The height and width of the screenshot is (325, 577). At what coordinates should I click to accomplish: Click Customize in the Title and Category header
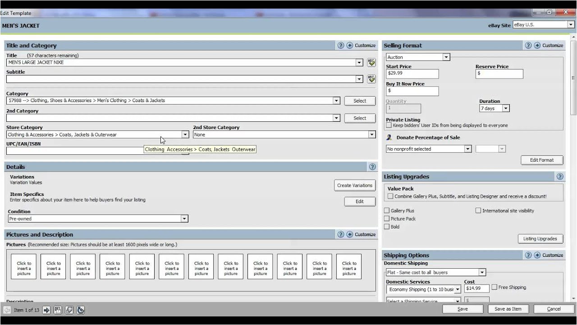coord(365,45)
